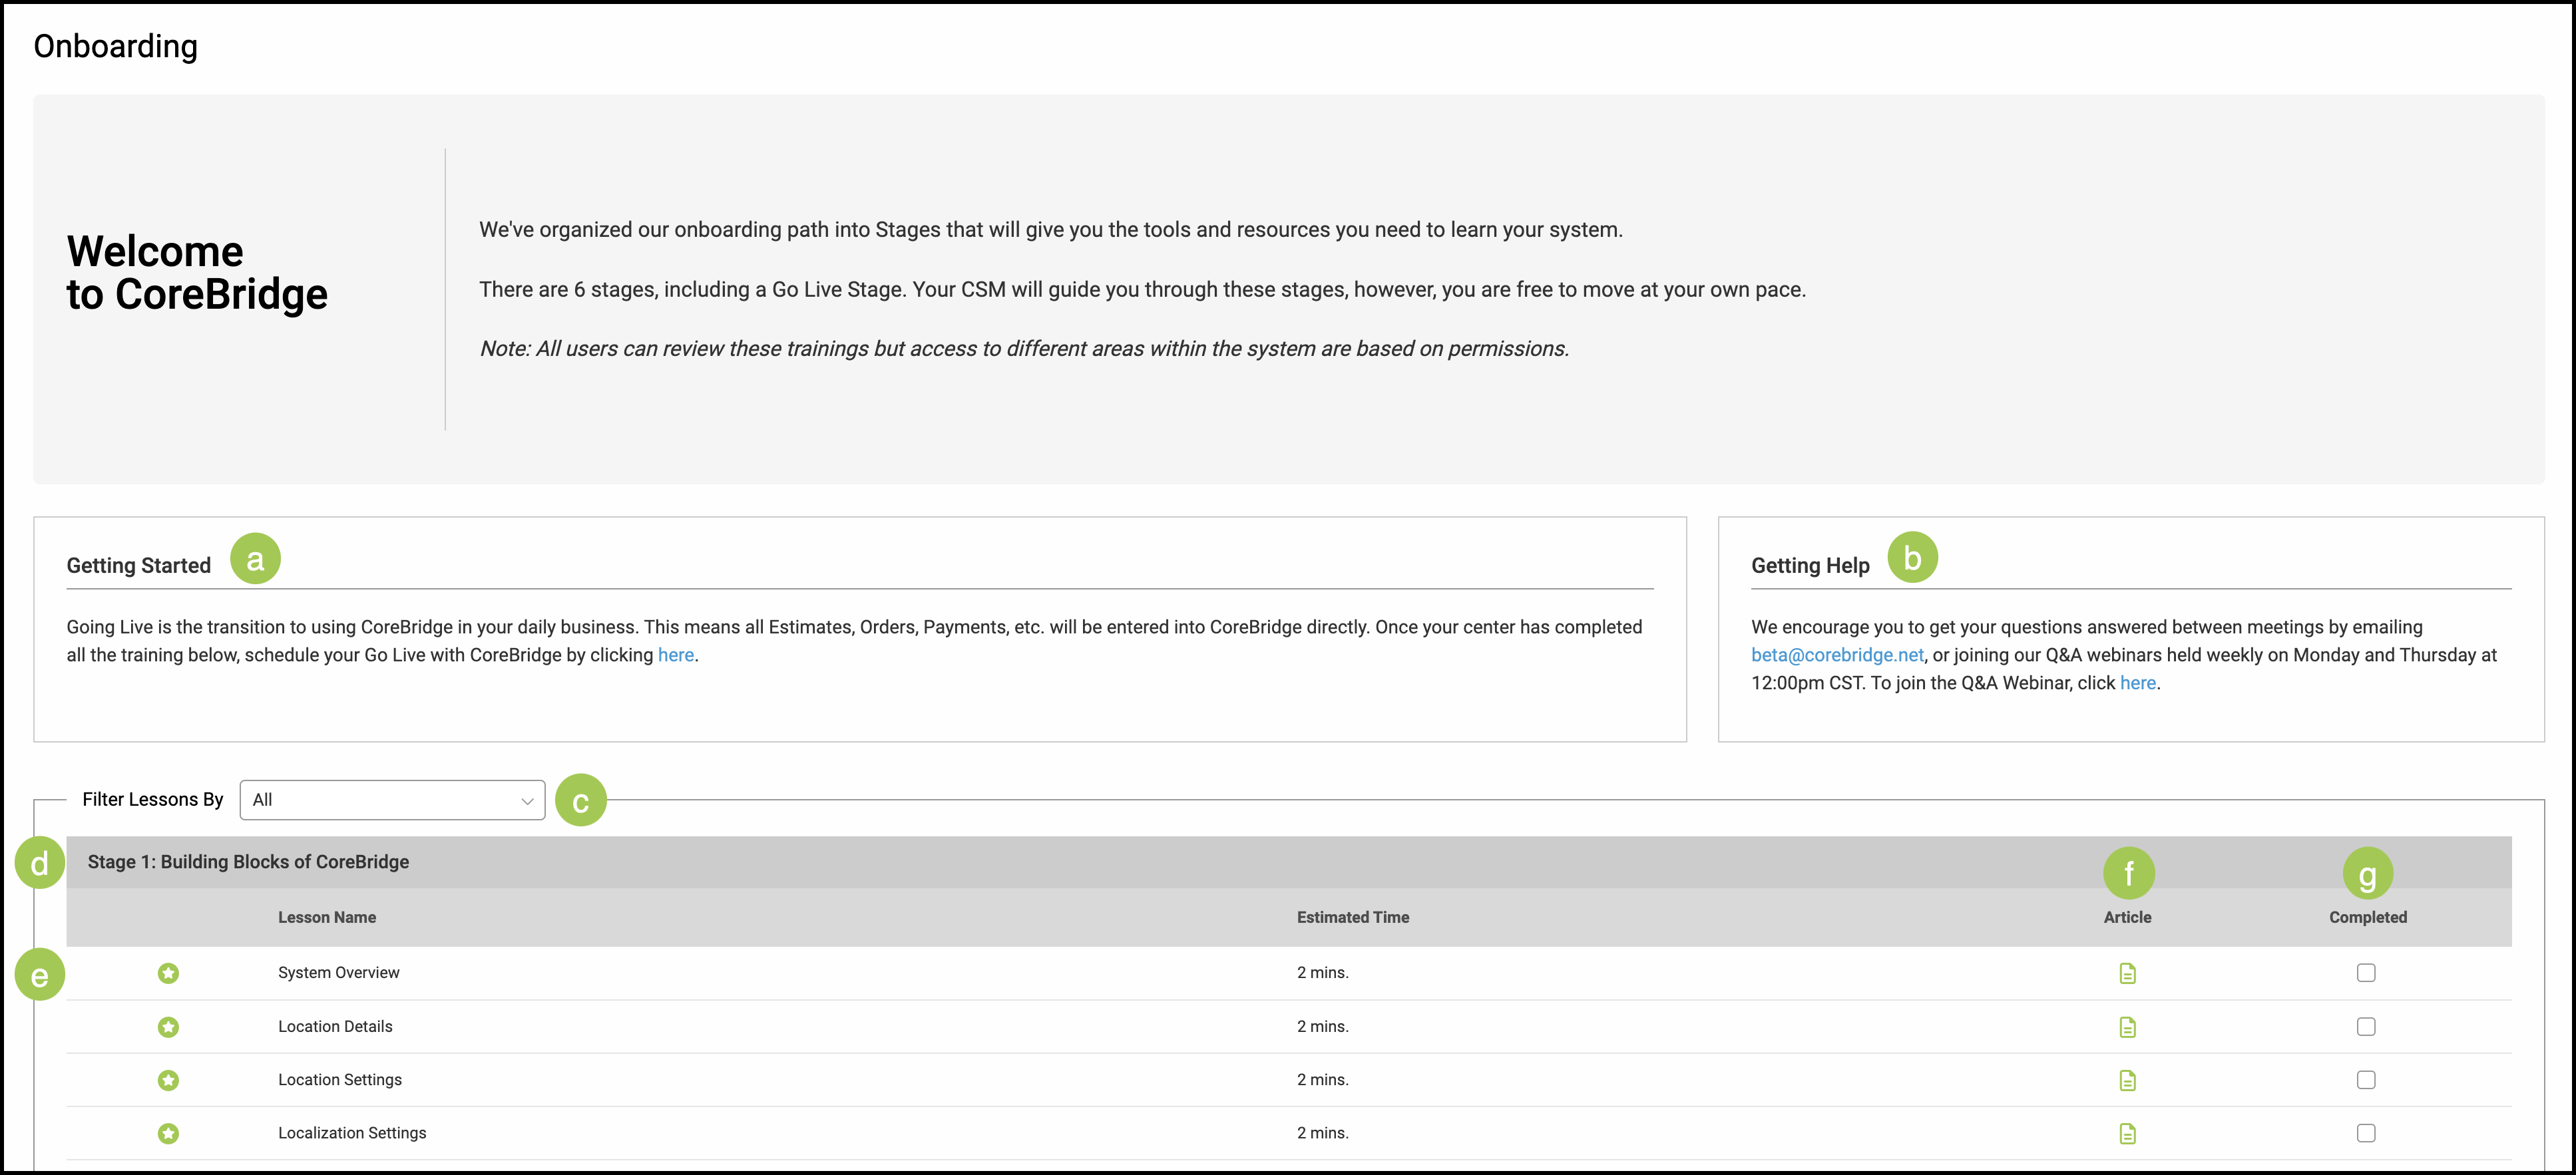Mark System Overview lesson as completed

pyautogui.click(x=2366, y=973)
